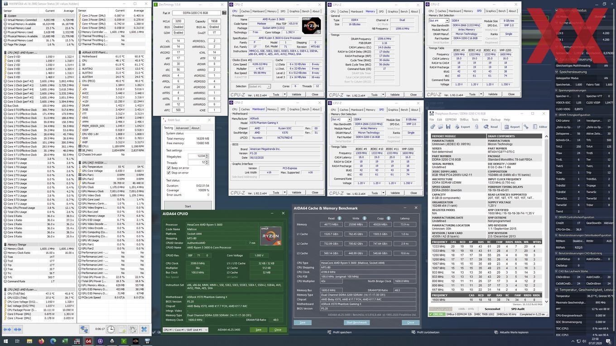Click HWiNFO blue X close sensors icon
Screen dimensions: 616x346
pos(144,329)
